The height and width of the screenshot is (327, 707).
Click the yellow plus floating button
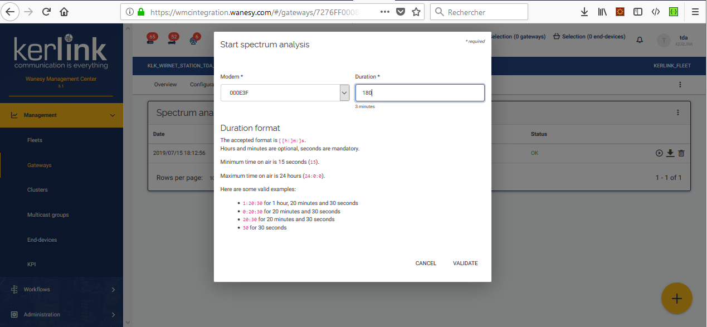point(676,299)
